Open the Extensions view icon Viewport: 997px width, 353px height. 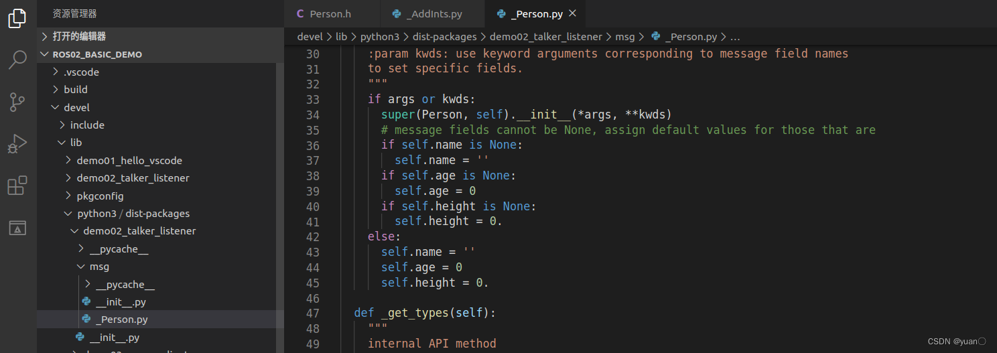tap(17, 186)
